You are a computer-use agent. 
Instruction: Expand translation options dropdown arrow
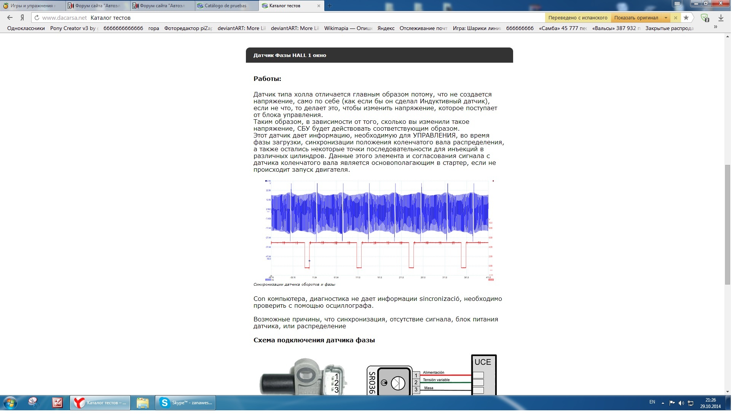(x=666, y=18)
